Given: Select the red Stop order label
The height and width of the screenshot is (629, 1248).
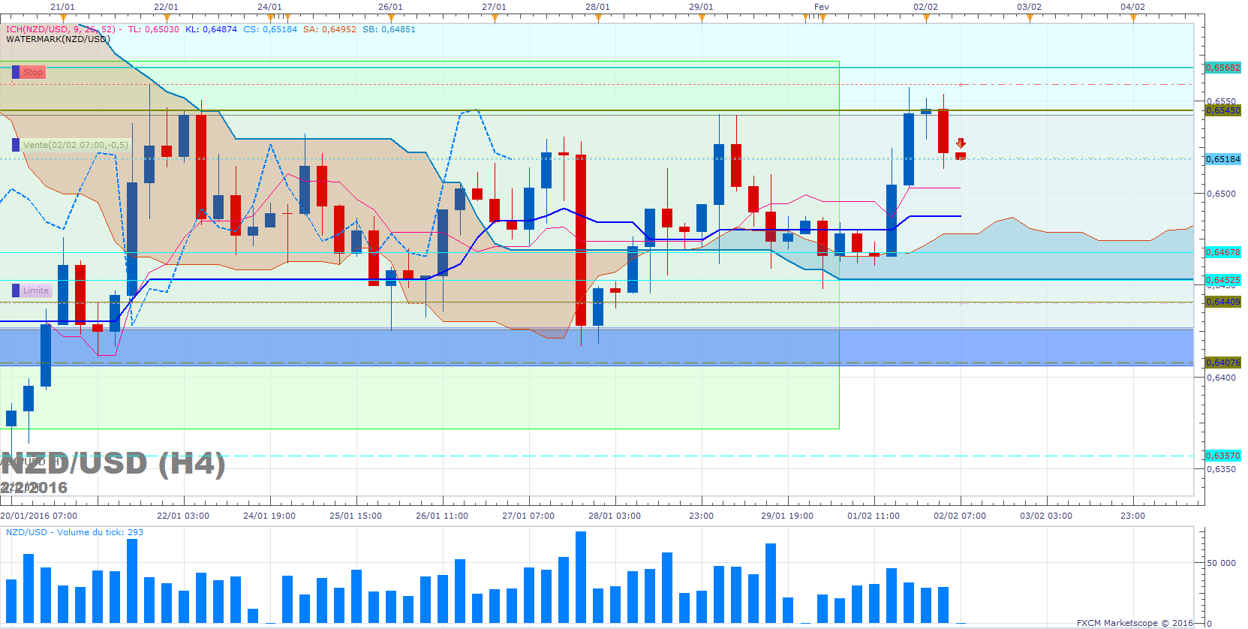Looking at the screenshot, I should pos(33,72).
